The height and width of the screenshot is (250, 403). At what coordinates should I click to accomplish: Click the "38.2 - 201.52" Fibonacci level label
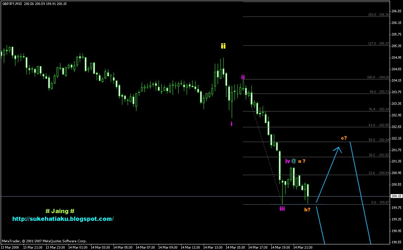click(x=379, y=155)
